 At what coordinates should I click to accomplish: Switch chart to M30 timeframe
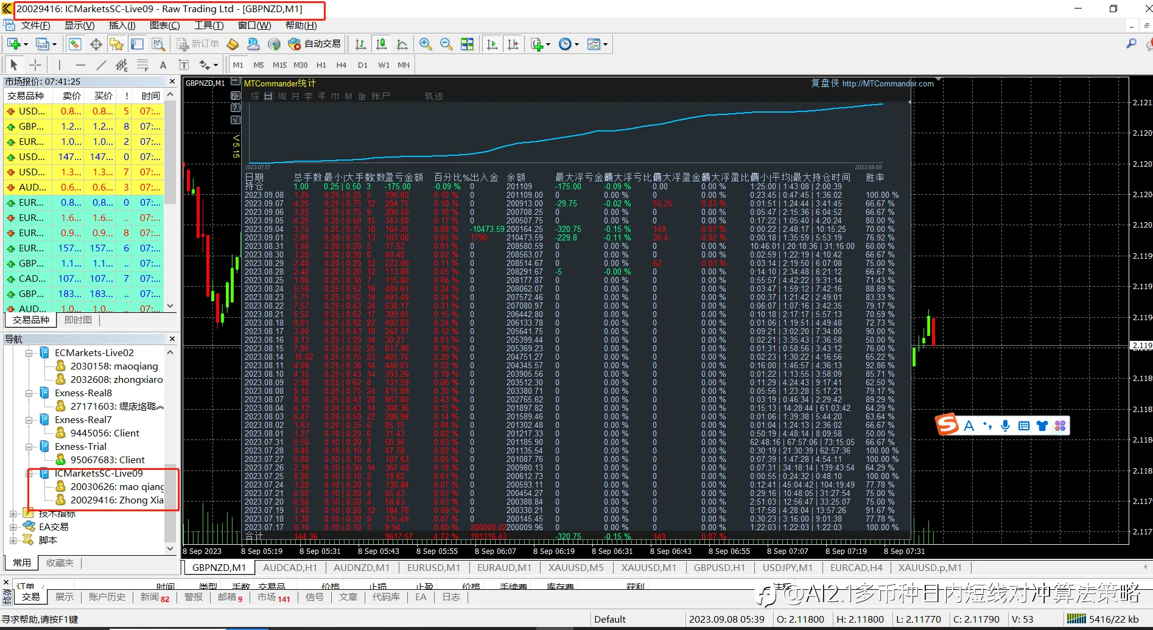301,65
